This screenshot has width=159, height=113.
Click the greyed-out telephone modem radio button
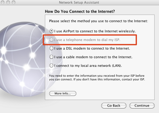click(x=51, y=40)
